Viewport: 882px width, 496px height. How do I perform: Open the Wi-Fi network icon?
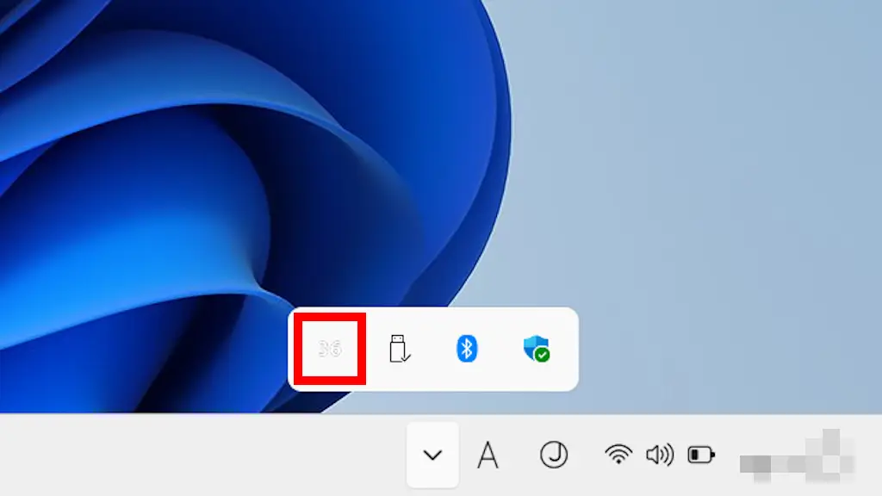point(618,455)
